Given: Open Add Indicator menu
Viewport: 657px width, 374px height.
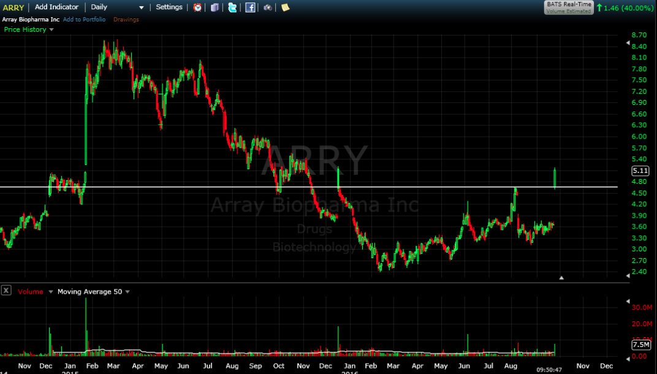Looking at the screenshot, I should (56, 7).
